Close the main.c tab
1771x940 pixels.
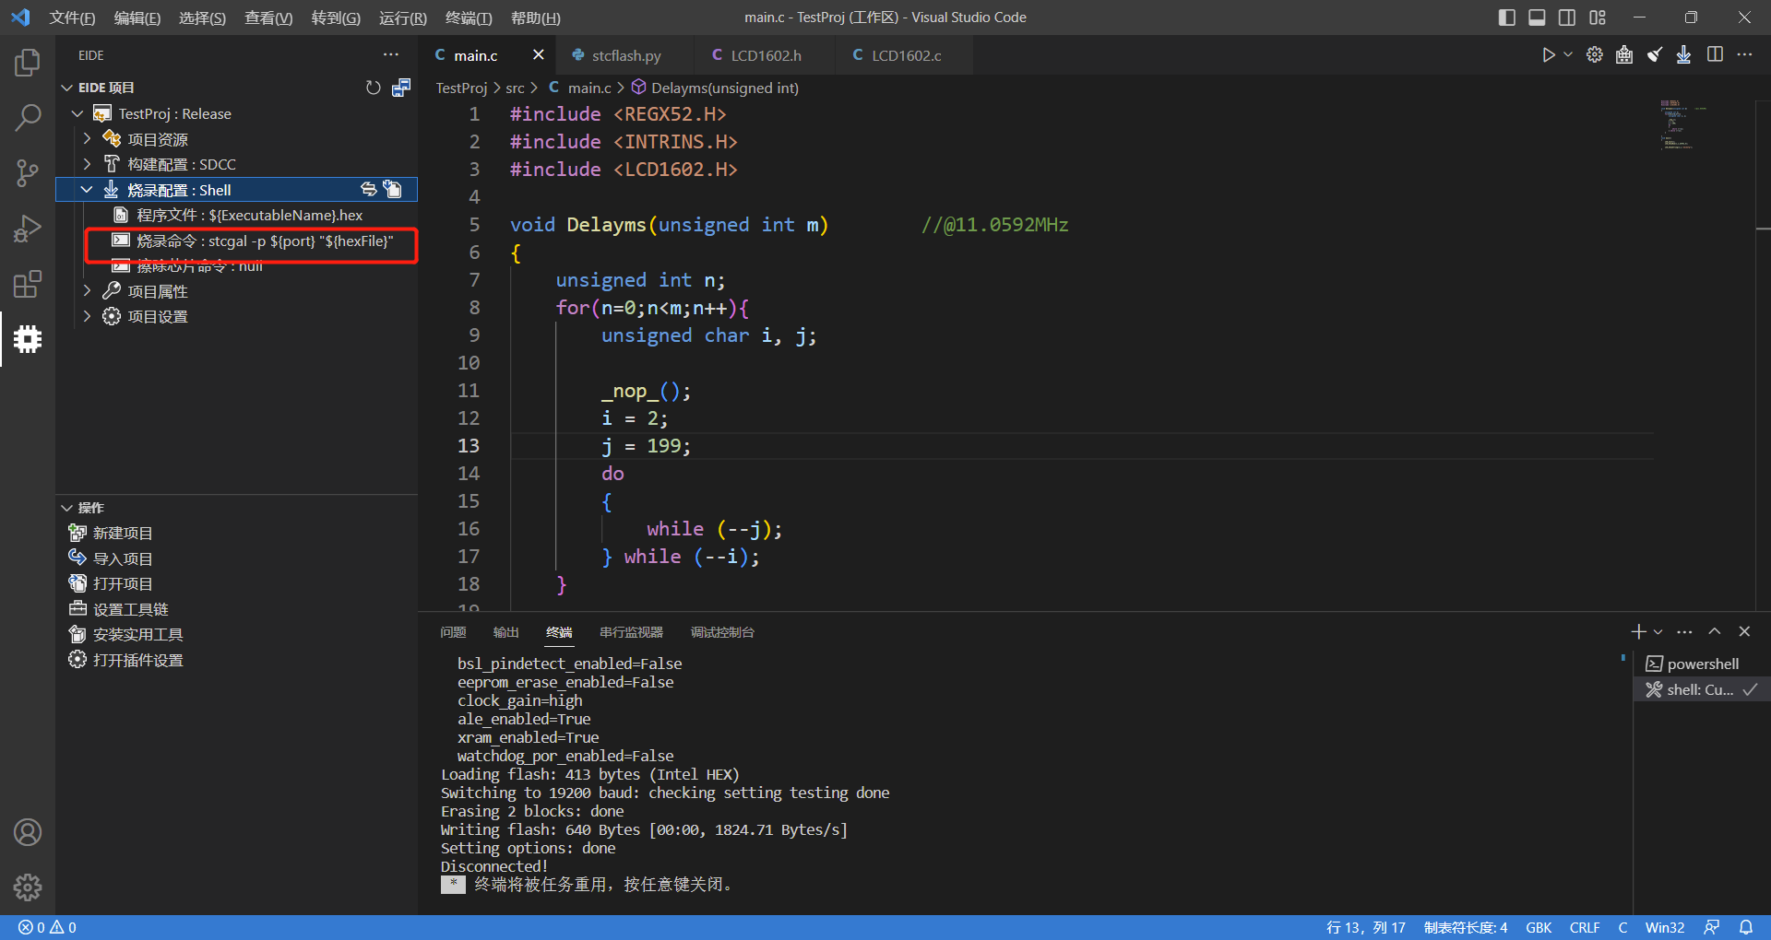539,55
